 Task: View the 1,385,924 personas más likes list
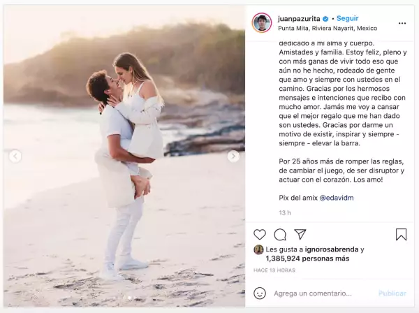click(x=307, y=259)
